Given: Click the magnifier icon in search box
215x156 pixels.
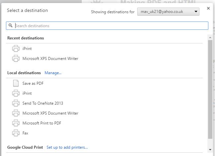Looking at the screenshot, I should pos(11,26).
